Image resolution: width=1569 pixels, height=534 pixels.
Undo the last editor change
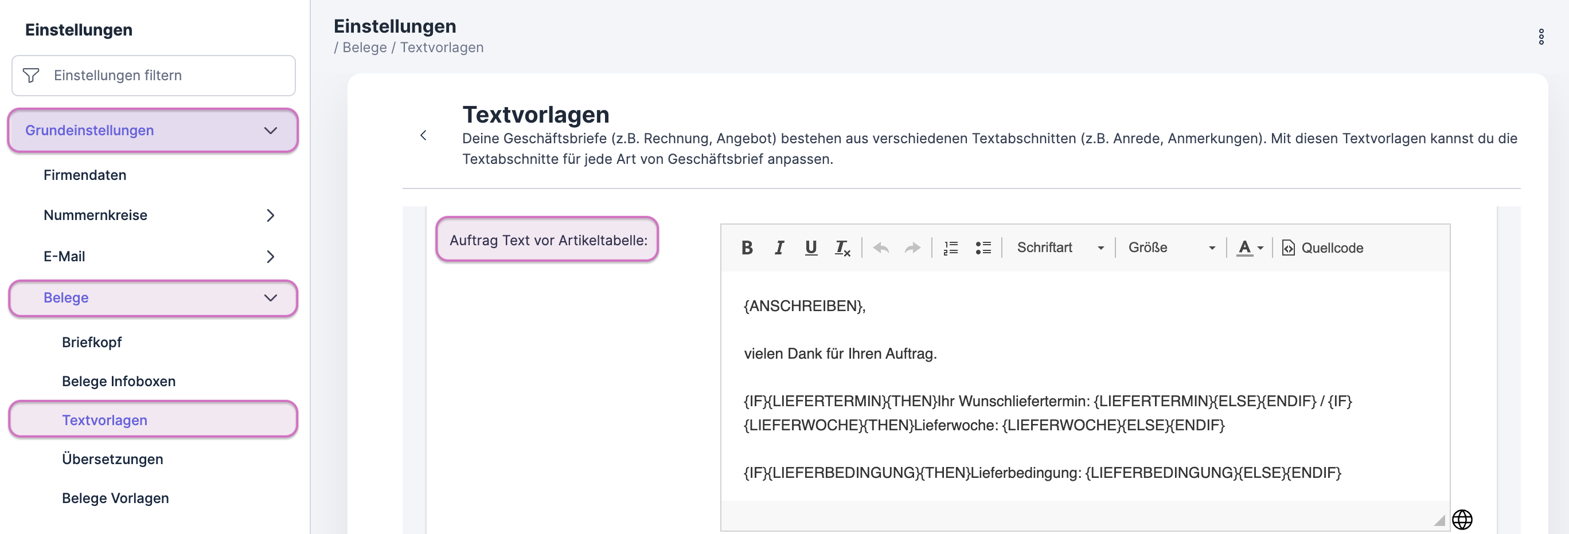click(881, 248)
